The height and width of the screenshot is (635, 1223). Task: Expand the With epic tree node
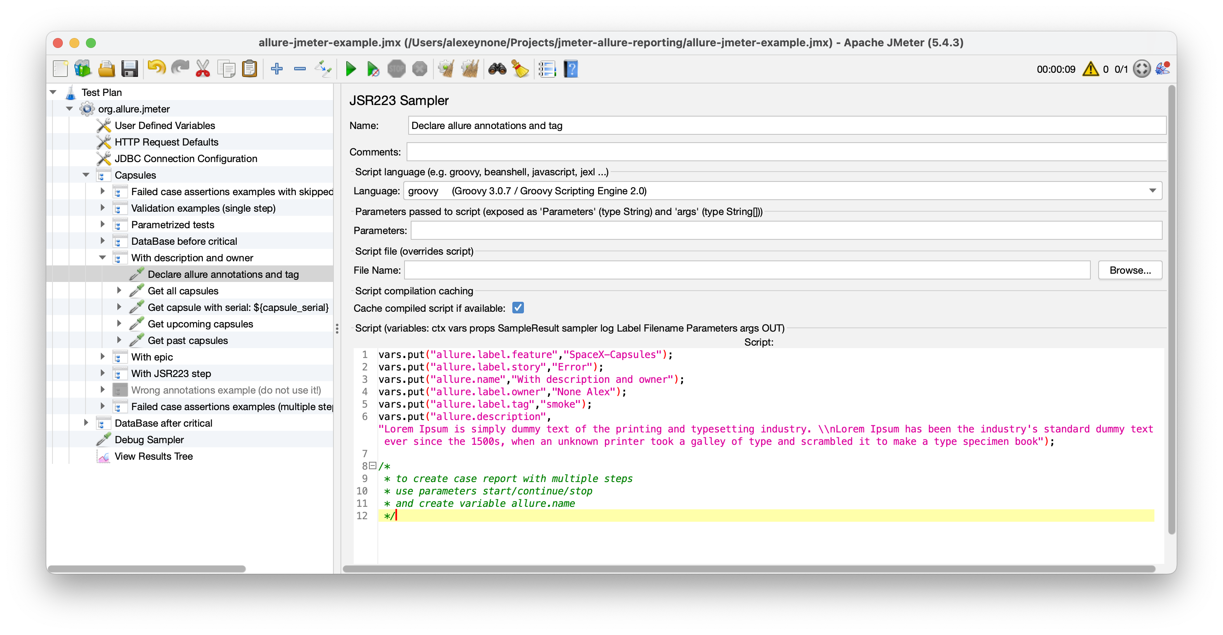[x=102, y=357]
